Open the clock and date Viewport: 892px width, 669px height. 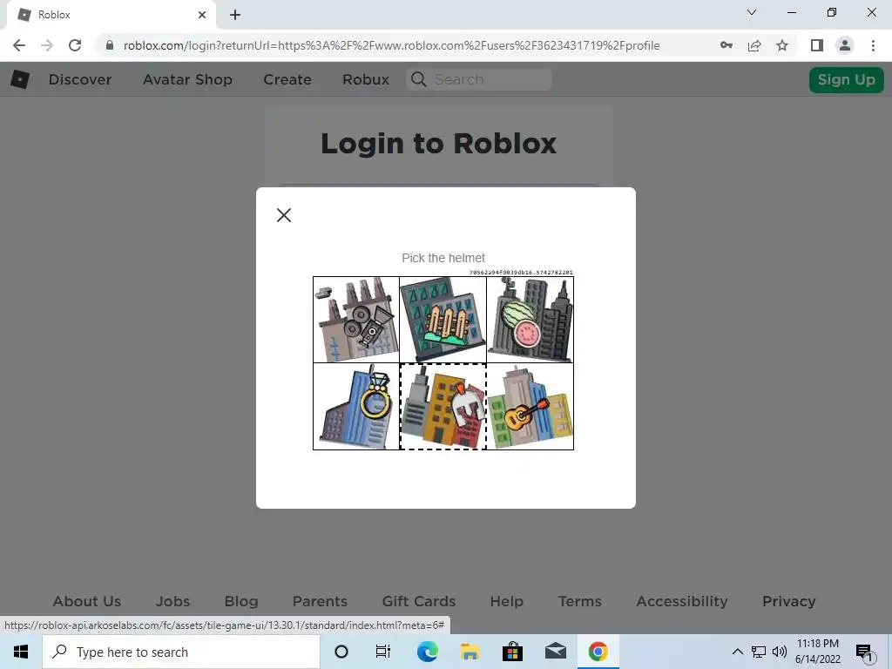coord(817,652)
